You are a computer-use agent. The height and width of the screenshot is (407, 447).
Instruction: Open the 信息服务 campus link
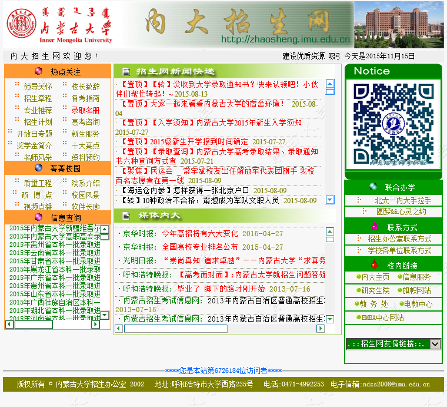416,277
